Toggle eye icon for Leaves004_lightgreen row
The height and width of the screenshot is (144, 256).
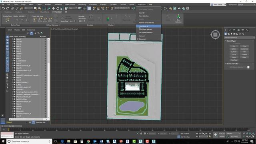pos(12,94)
